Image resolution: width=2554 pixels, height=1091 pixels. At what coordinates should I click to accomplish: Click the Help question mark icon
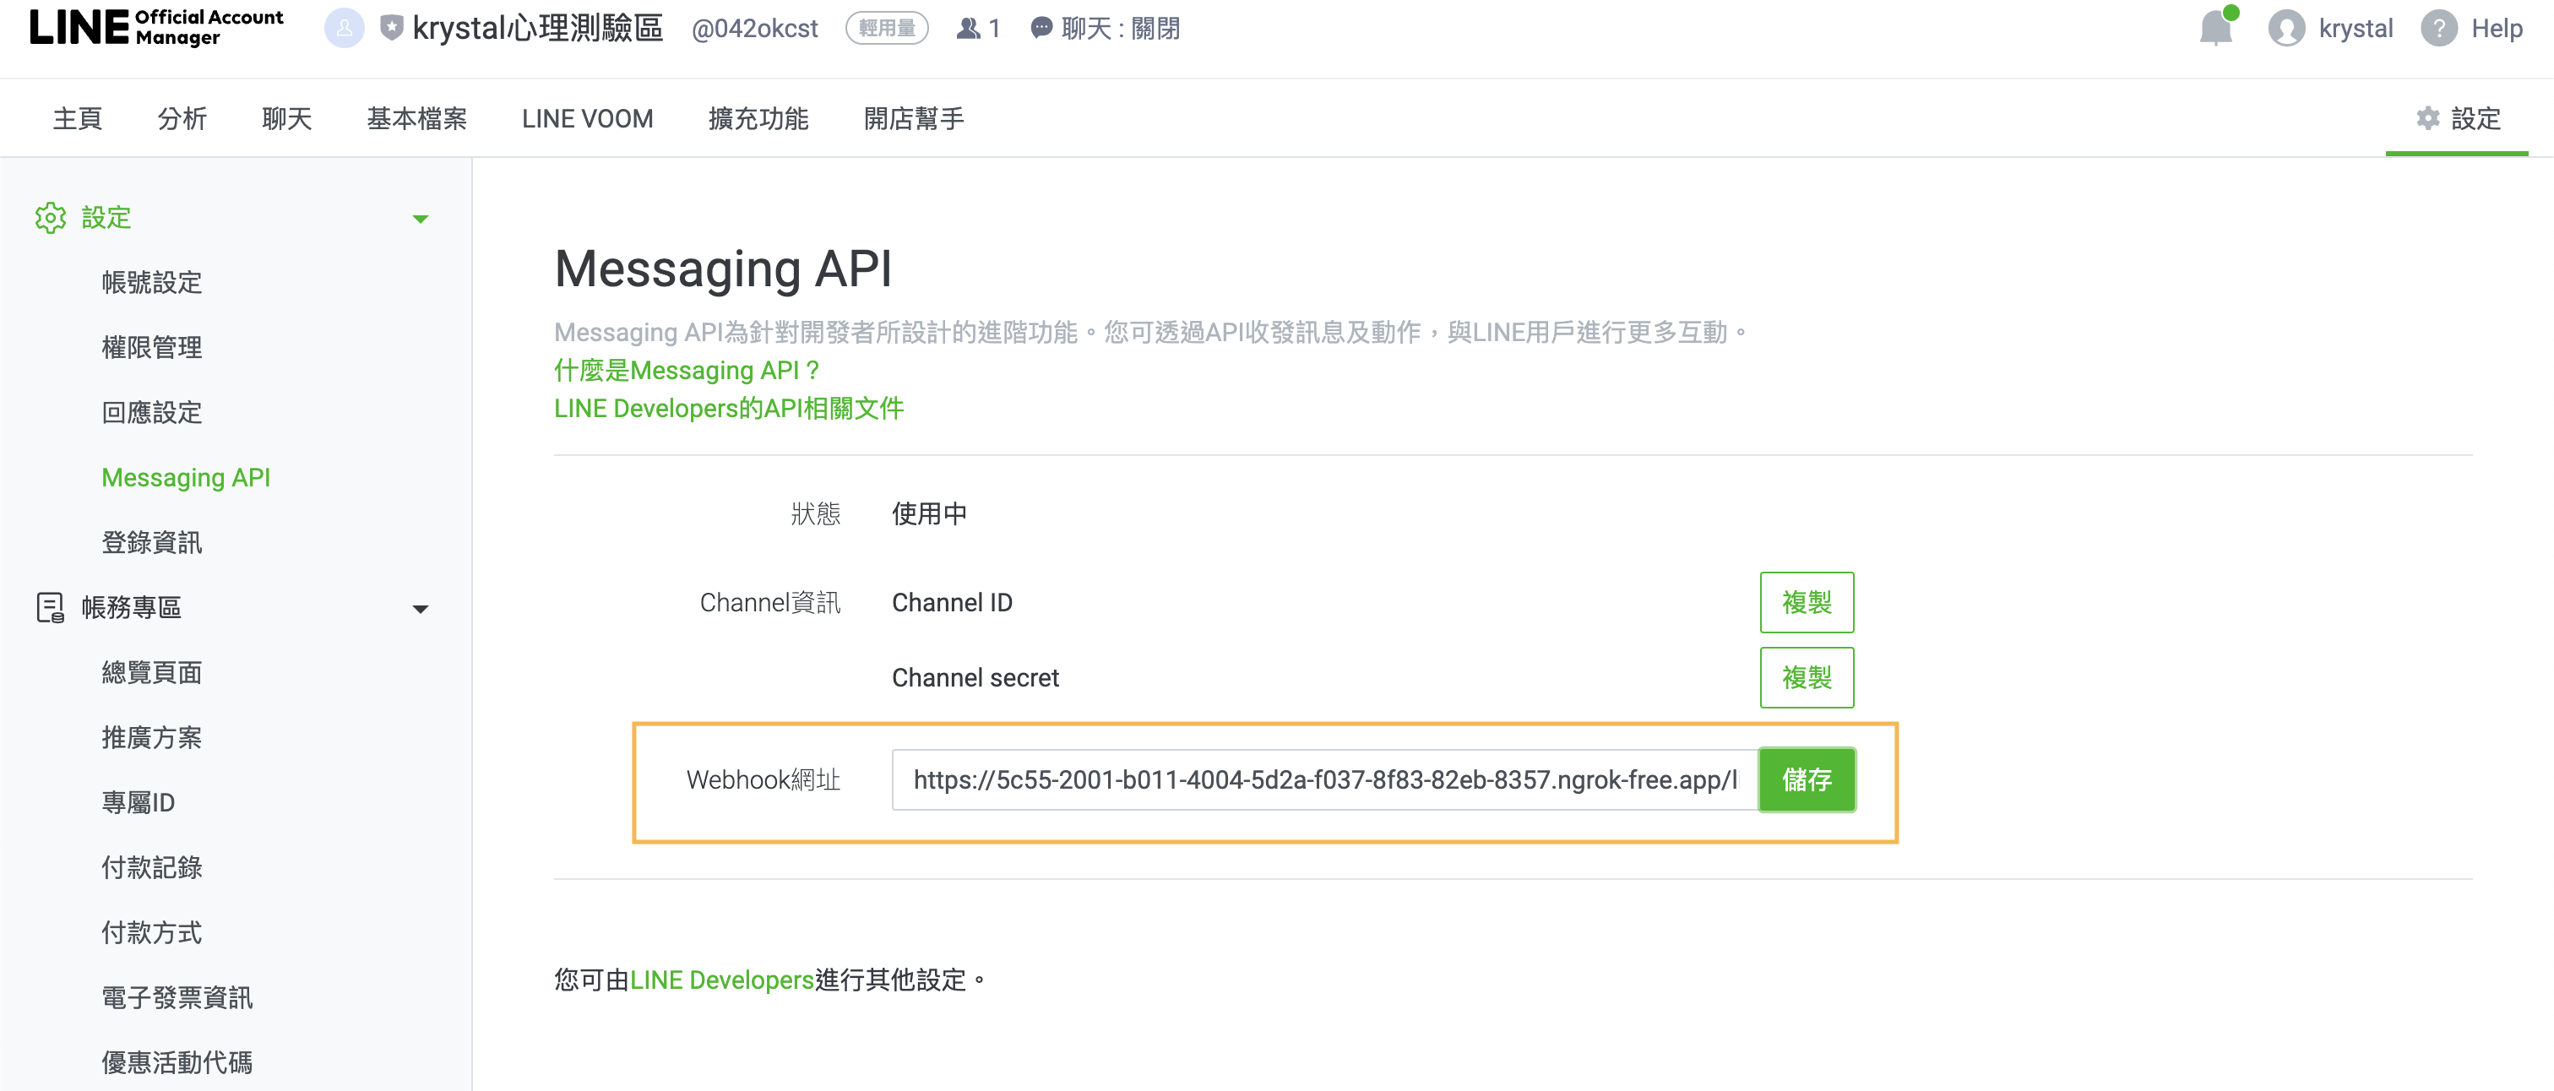tap(2438, 28)
